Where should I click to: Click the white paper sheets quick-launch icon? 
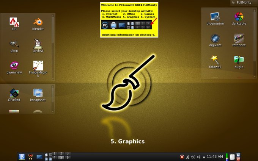click(46, 155)
